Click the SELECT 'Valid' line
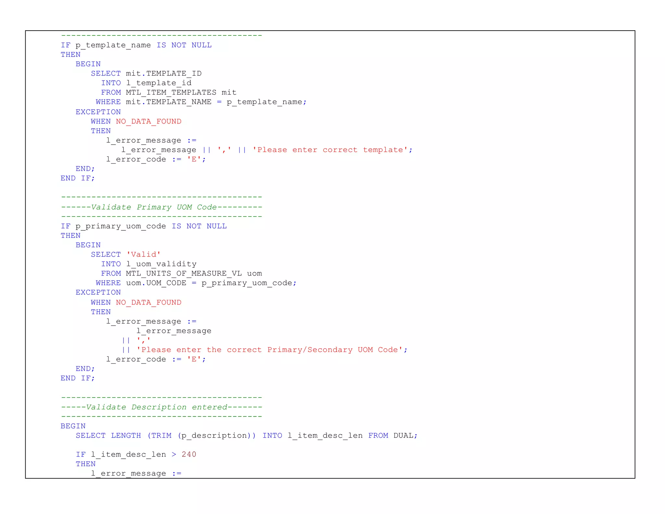Image resolution: width=665 pixels, height=514 pixels. tap(126, 254)
